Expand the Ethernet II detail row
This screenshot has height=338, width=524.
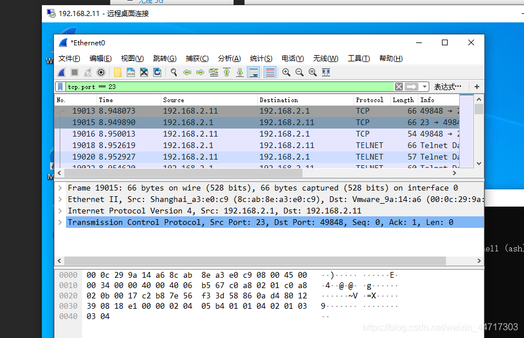point(60,199)
